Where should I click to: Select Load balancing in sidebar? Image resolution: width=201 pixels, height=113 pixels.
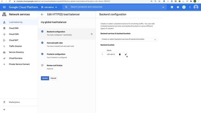19,22
